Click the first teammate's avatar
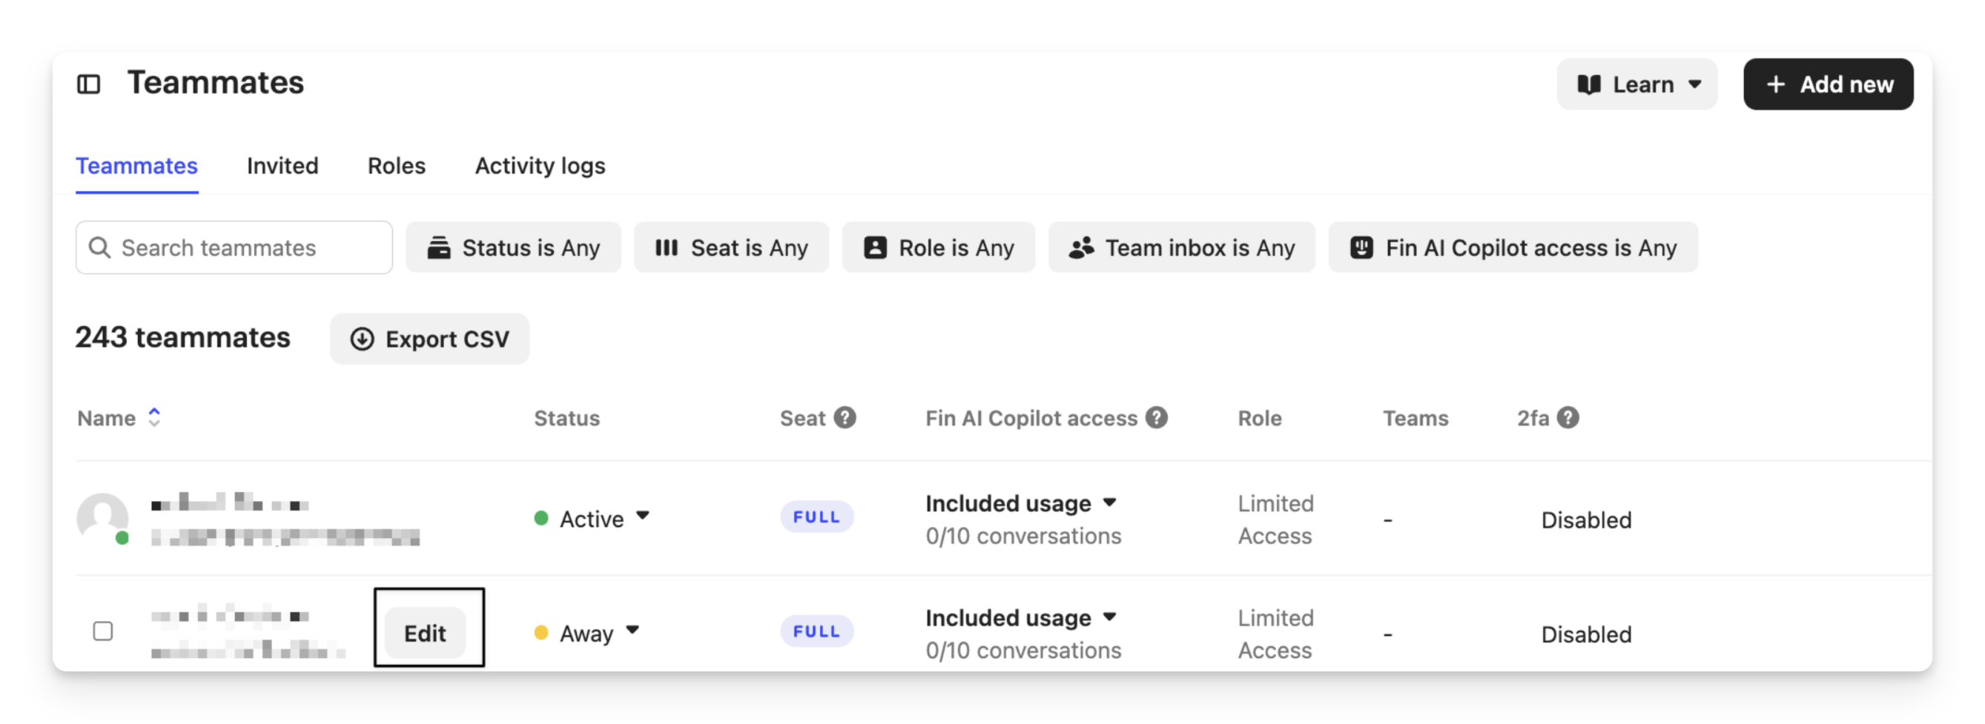The image size is (1985, 724). point(102,517)
